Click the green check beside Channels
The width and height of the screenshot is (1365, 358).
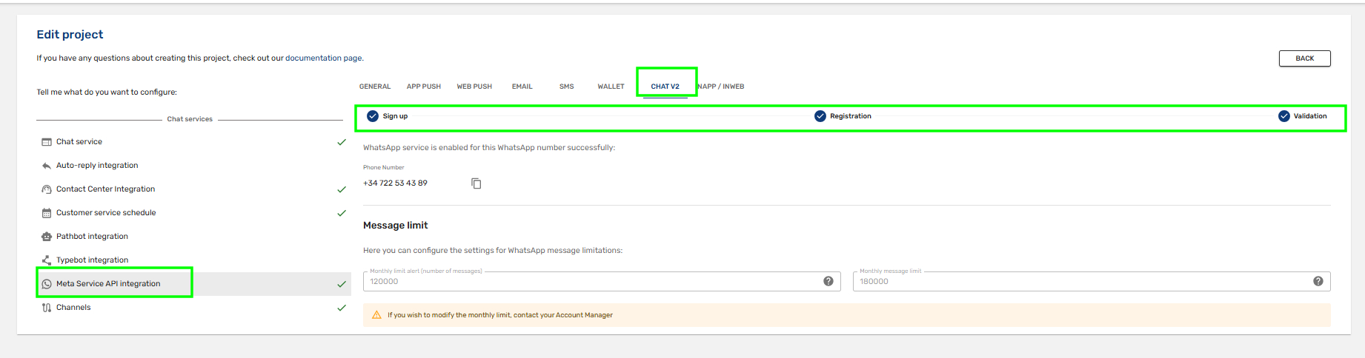pos(342,308)
